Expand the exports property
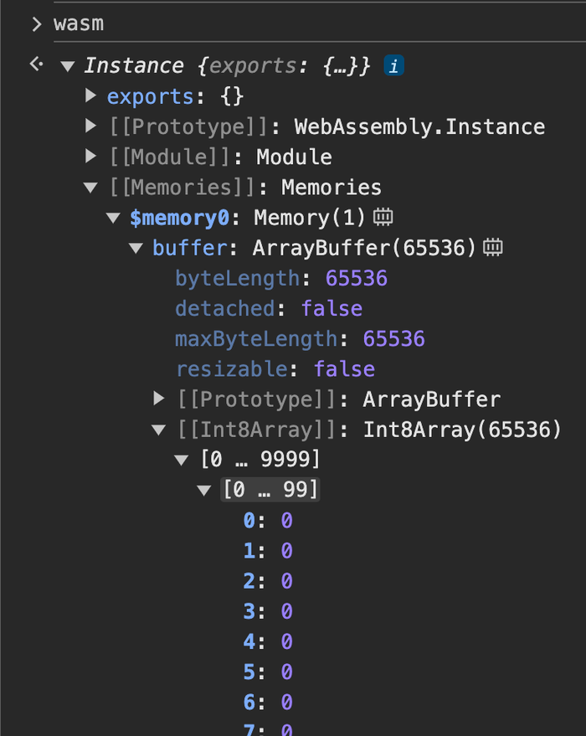The image size is (586, 736). (x=91, y=95)
